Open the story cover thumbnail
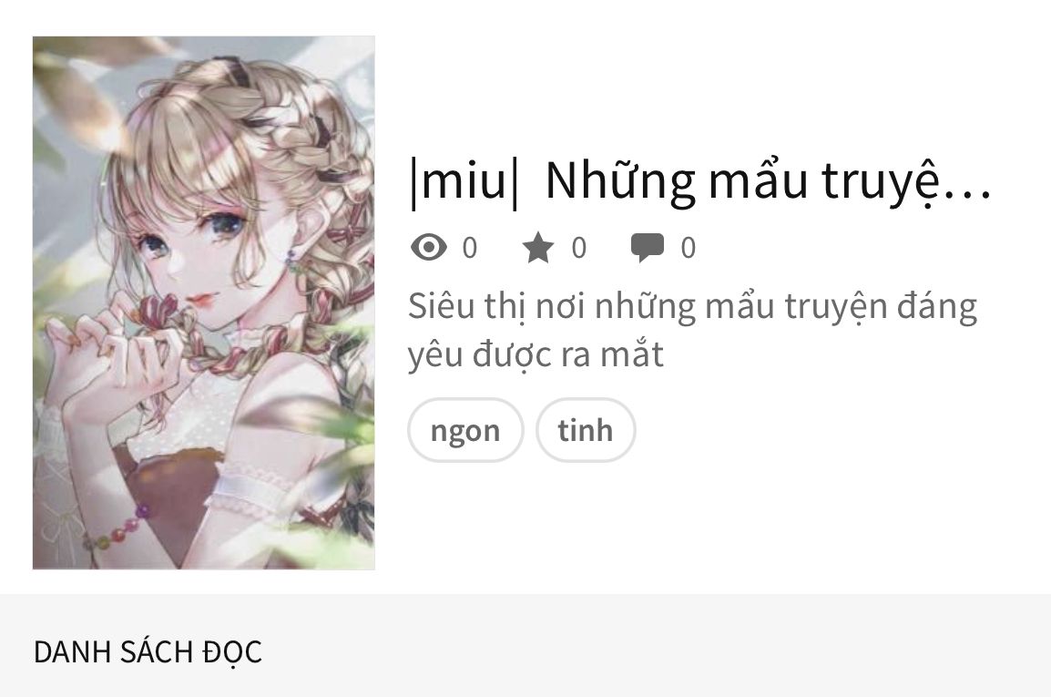1051x697 pixels. (204, 302)
